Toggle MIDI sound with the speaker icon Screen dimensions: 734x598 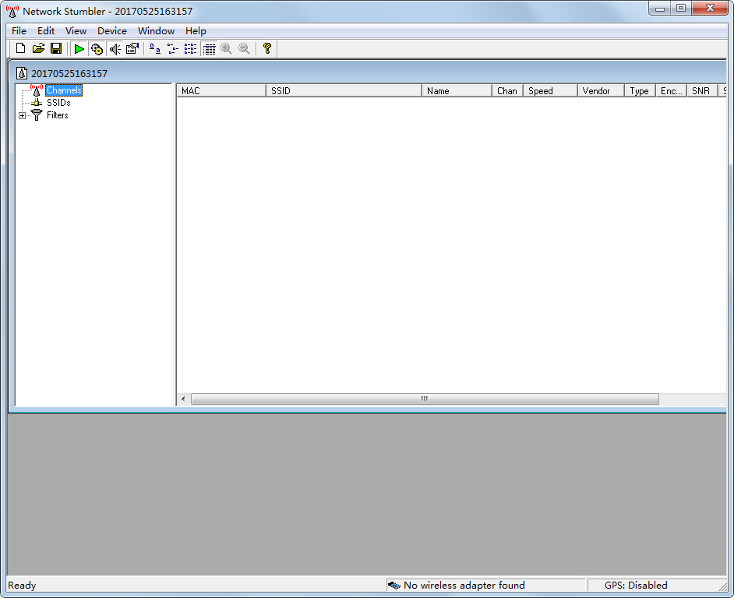[115, 49]
